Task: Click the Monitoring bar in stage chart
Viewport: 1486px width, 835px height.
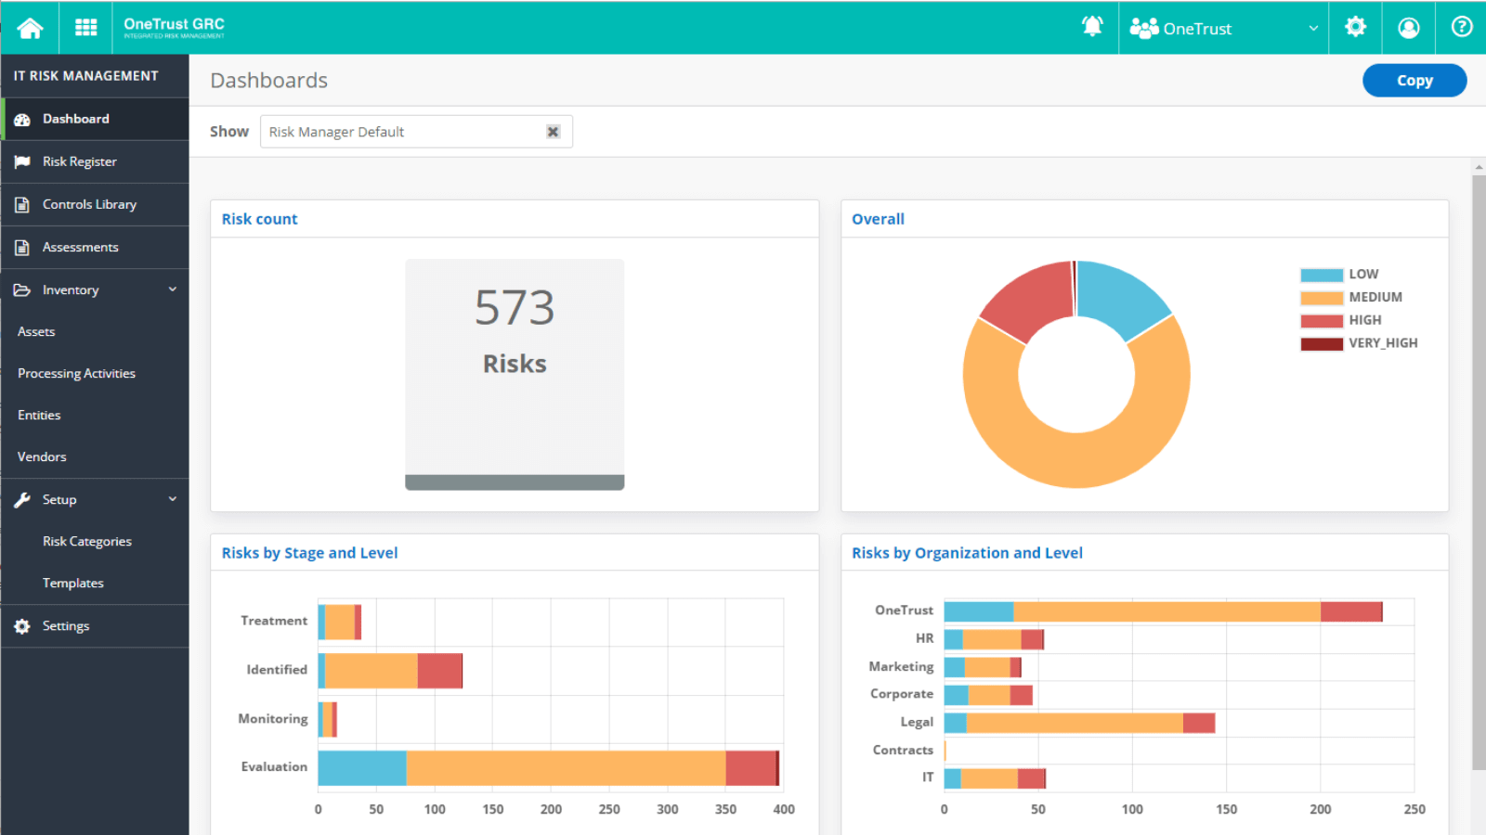Action: point(328,719)
